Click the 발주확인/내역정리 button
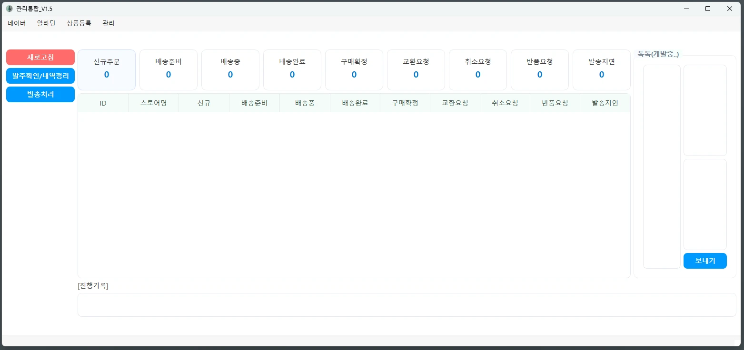 [x=40, y=76]
